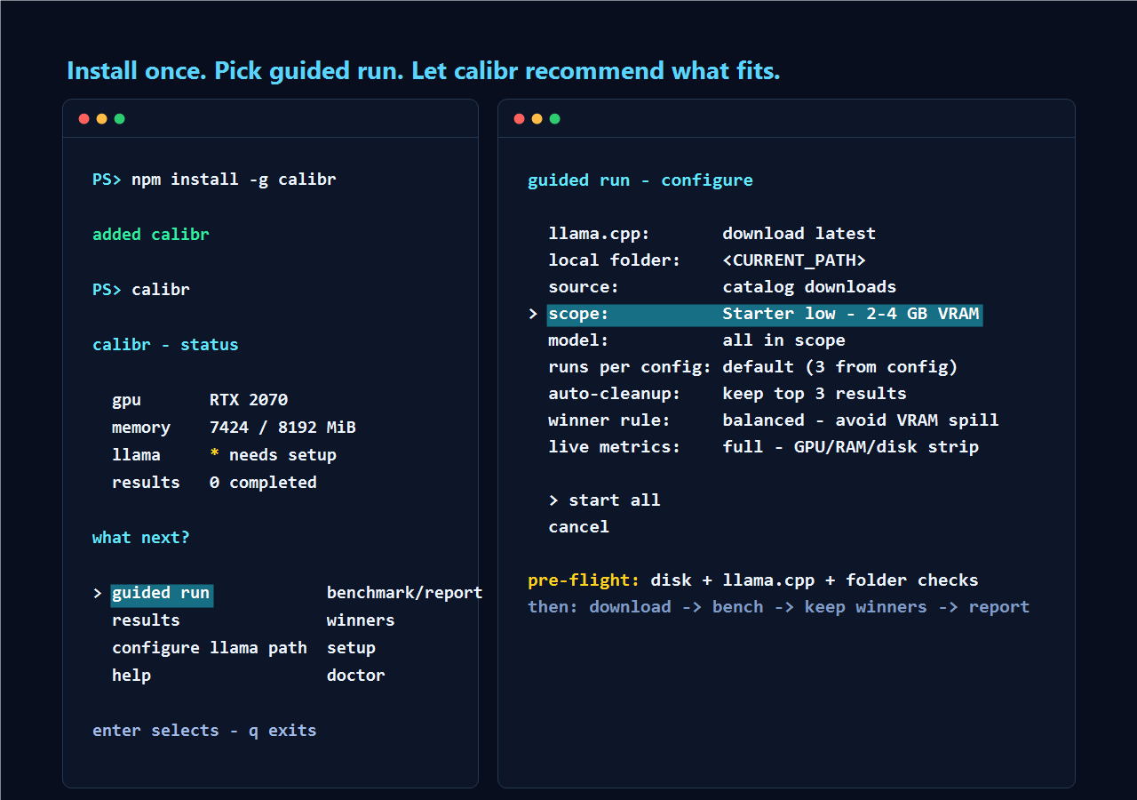This screenshot has height=800, width=1137.
Task: Choose cancel in guided run configure
Action: click(579, 527)
